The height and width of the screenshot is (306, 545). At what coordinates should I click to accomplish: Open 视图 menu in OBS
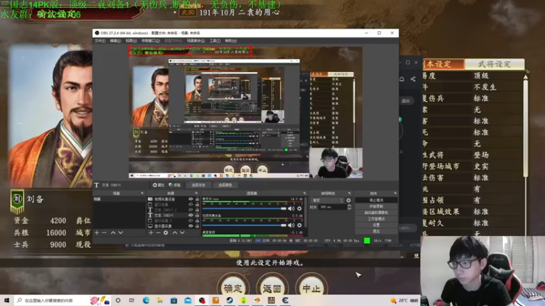tap(131, 41)
